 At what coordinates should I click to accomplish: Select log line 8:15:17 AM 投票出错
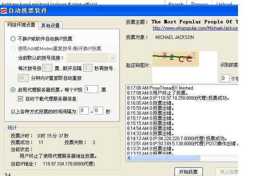point(150,118)
